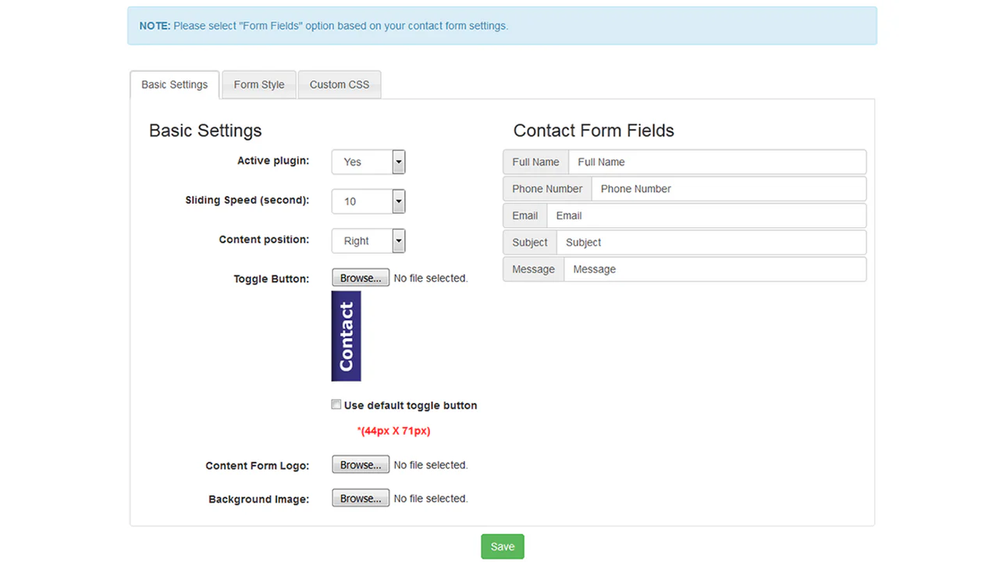Browse for a Toggle Button file
The height and width of the screenshot is (562, 999).
pyautogui.click(x=361, y=278)
